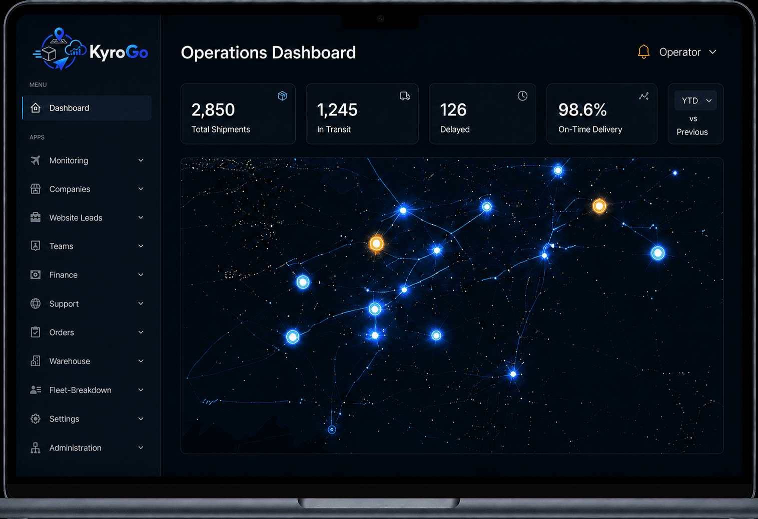Click the Settings gear icon
Screen dimensions: 758x519
coord(36,419)
